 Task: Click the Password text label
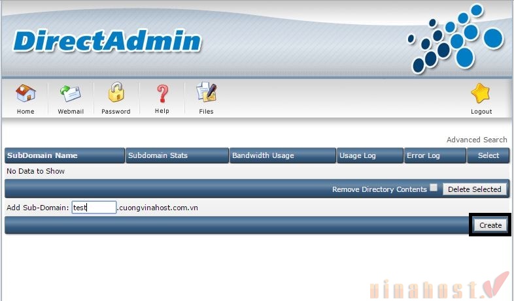(x=116, y=111)
